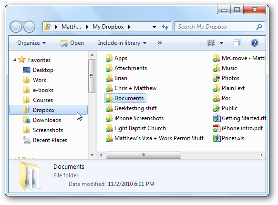Select the Por folder icon
The height and width of the screenshot is (205, 278).
[x=216, y=98]
